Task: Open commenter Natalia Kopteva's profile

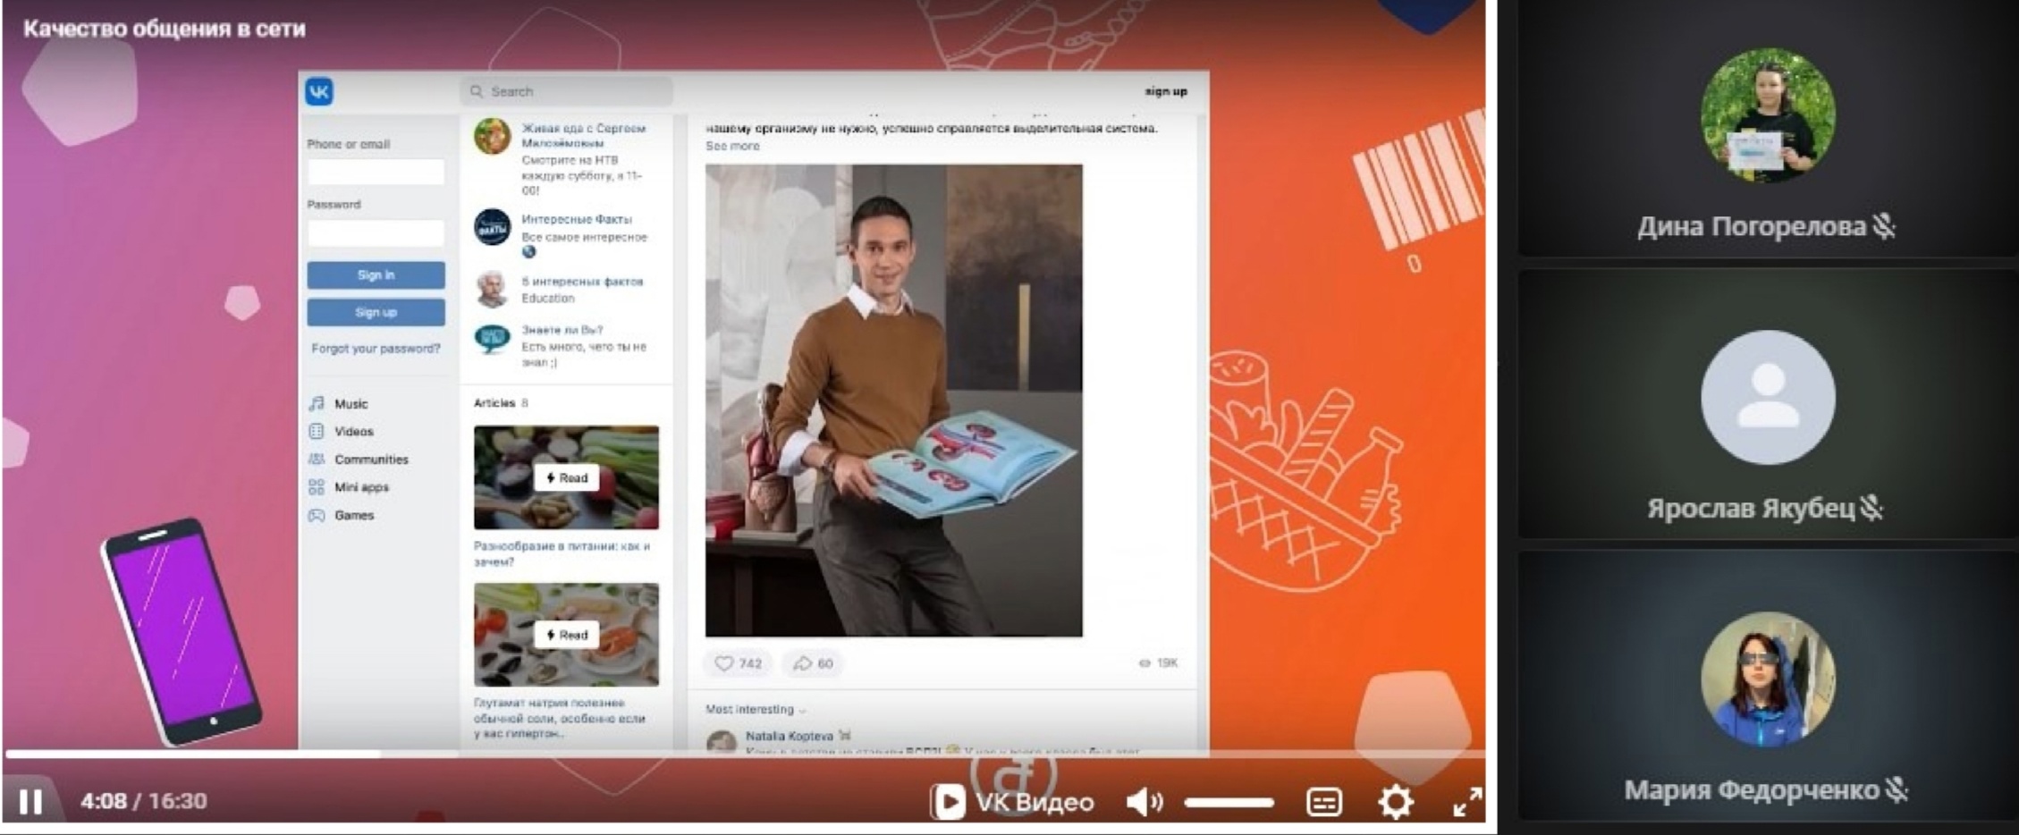Action: click(x=790, y=737)
